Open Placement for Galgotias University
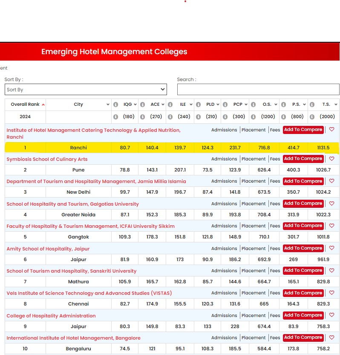 click(254, 204)
